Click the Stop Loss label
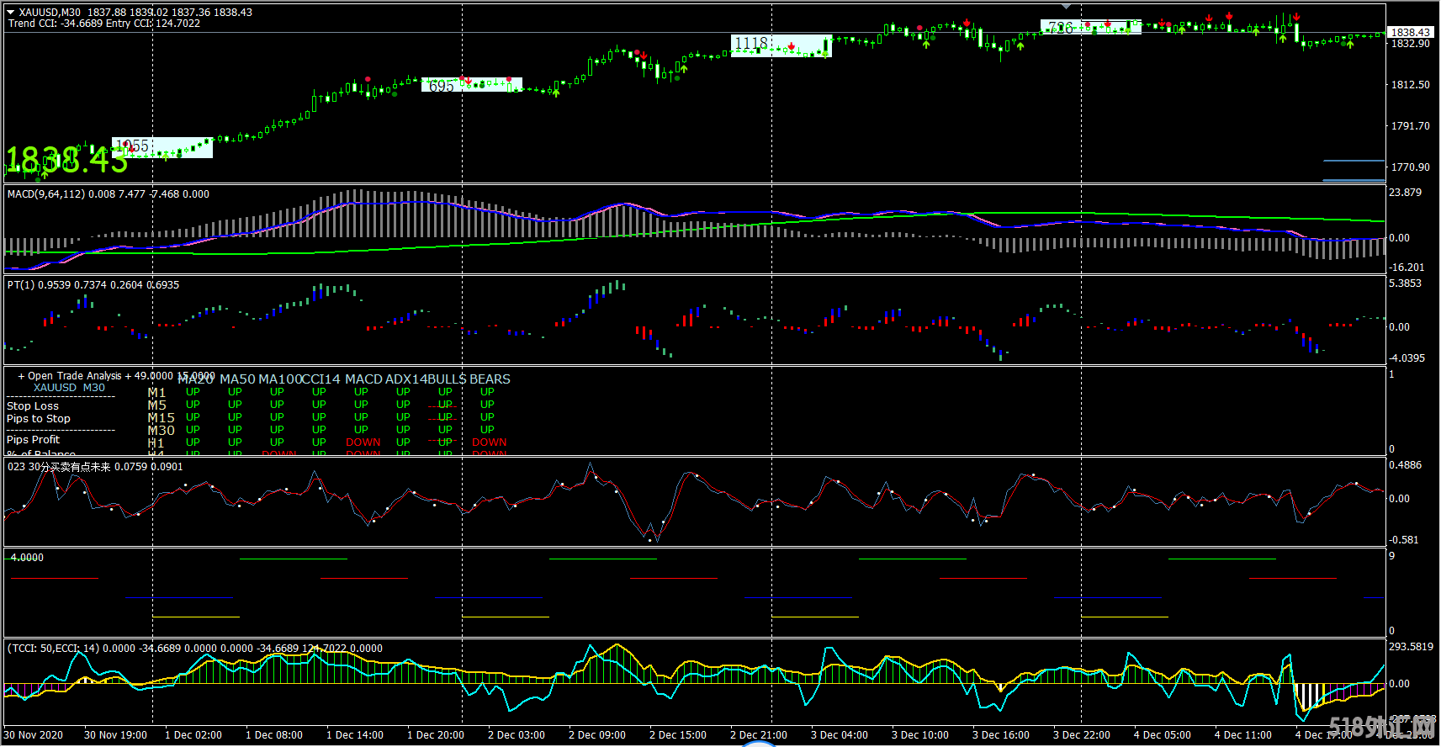The height and width of the screenshot is (747, 1441). [x=33, y=406]
